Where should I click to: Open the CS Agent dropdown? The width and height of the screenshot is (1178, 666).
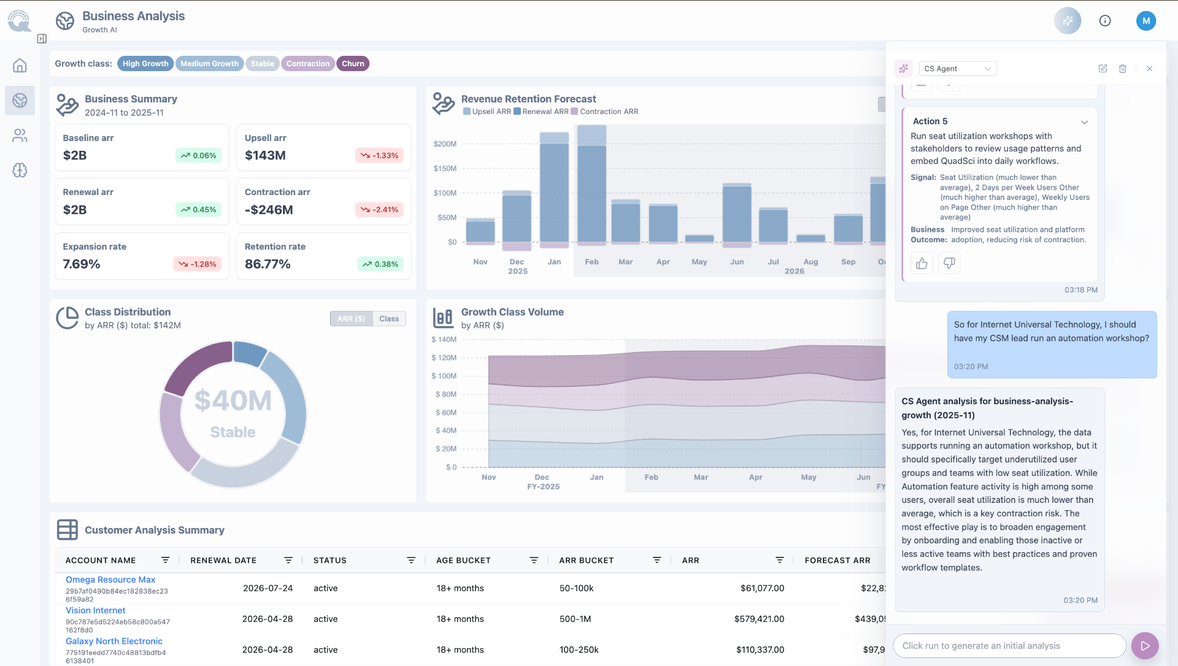tap(958, 69)
